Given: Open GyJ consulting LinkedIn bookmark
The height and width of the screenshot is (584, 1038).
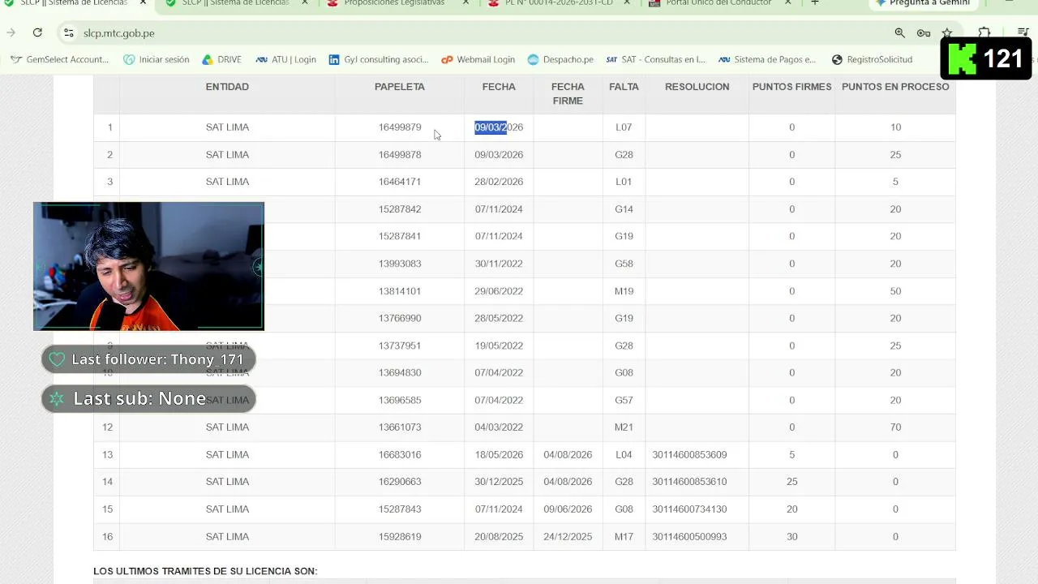Looking at the screenshot, I should click(x=379, y=59).
